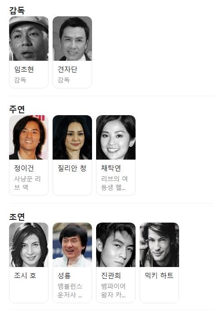Click the 견자단 name link
Viewport: 214px width, 311px height.
[x=68, y=69]
